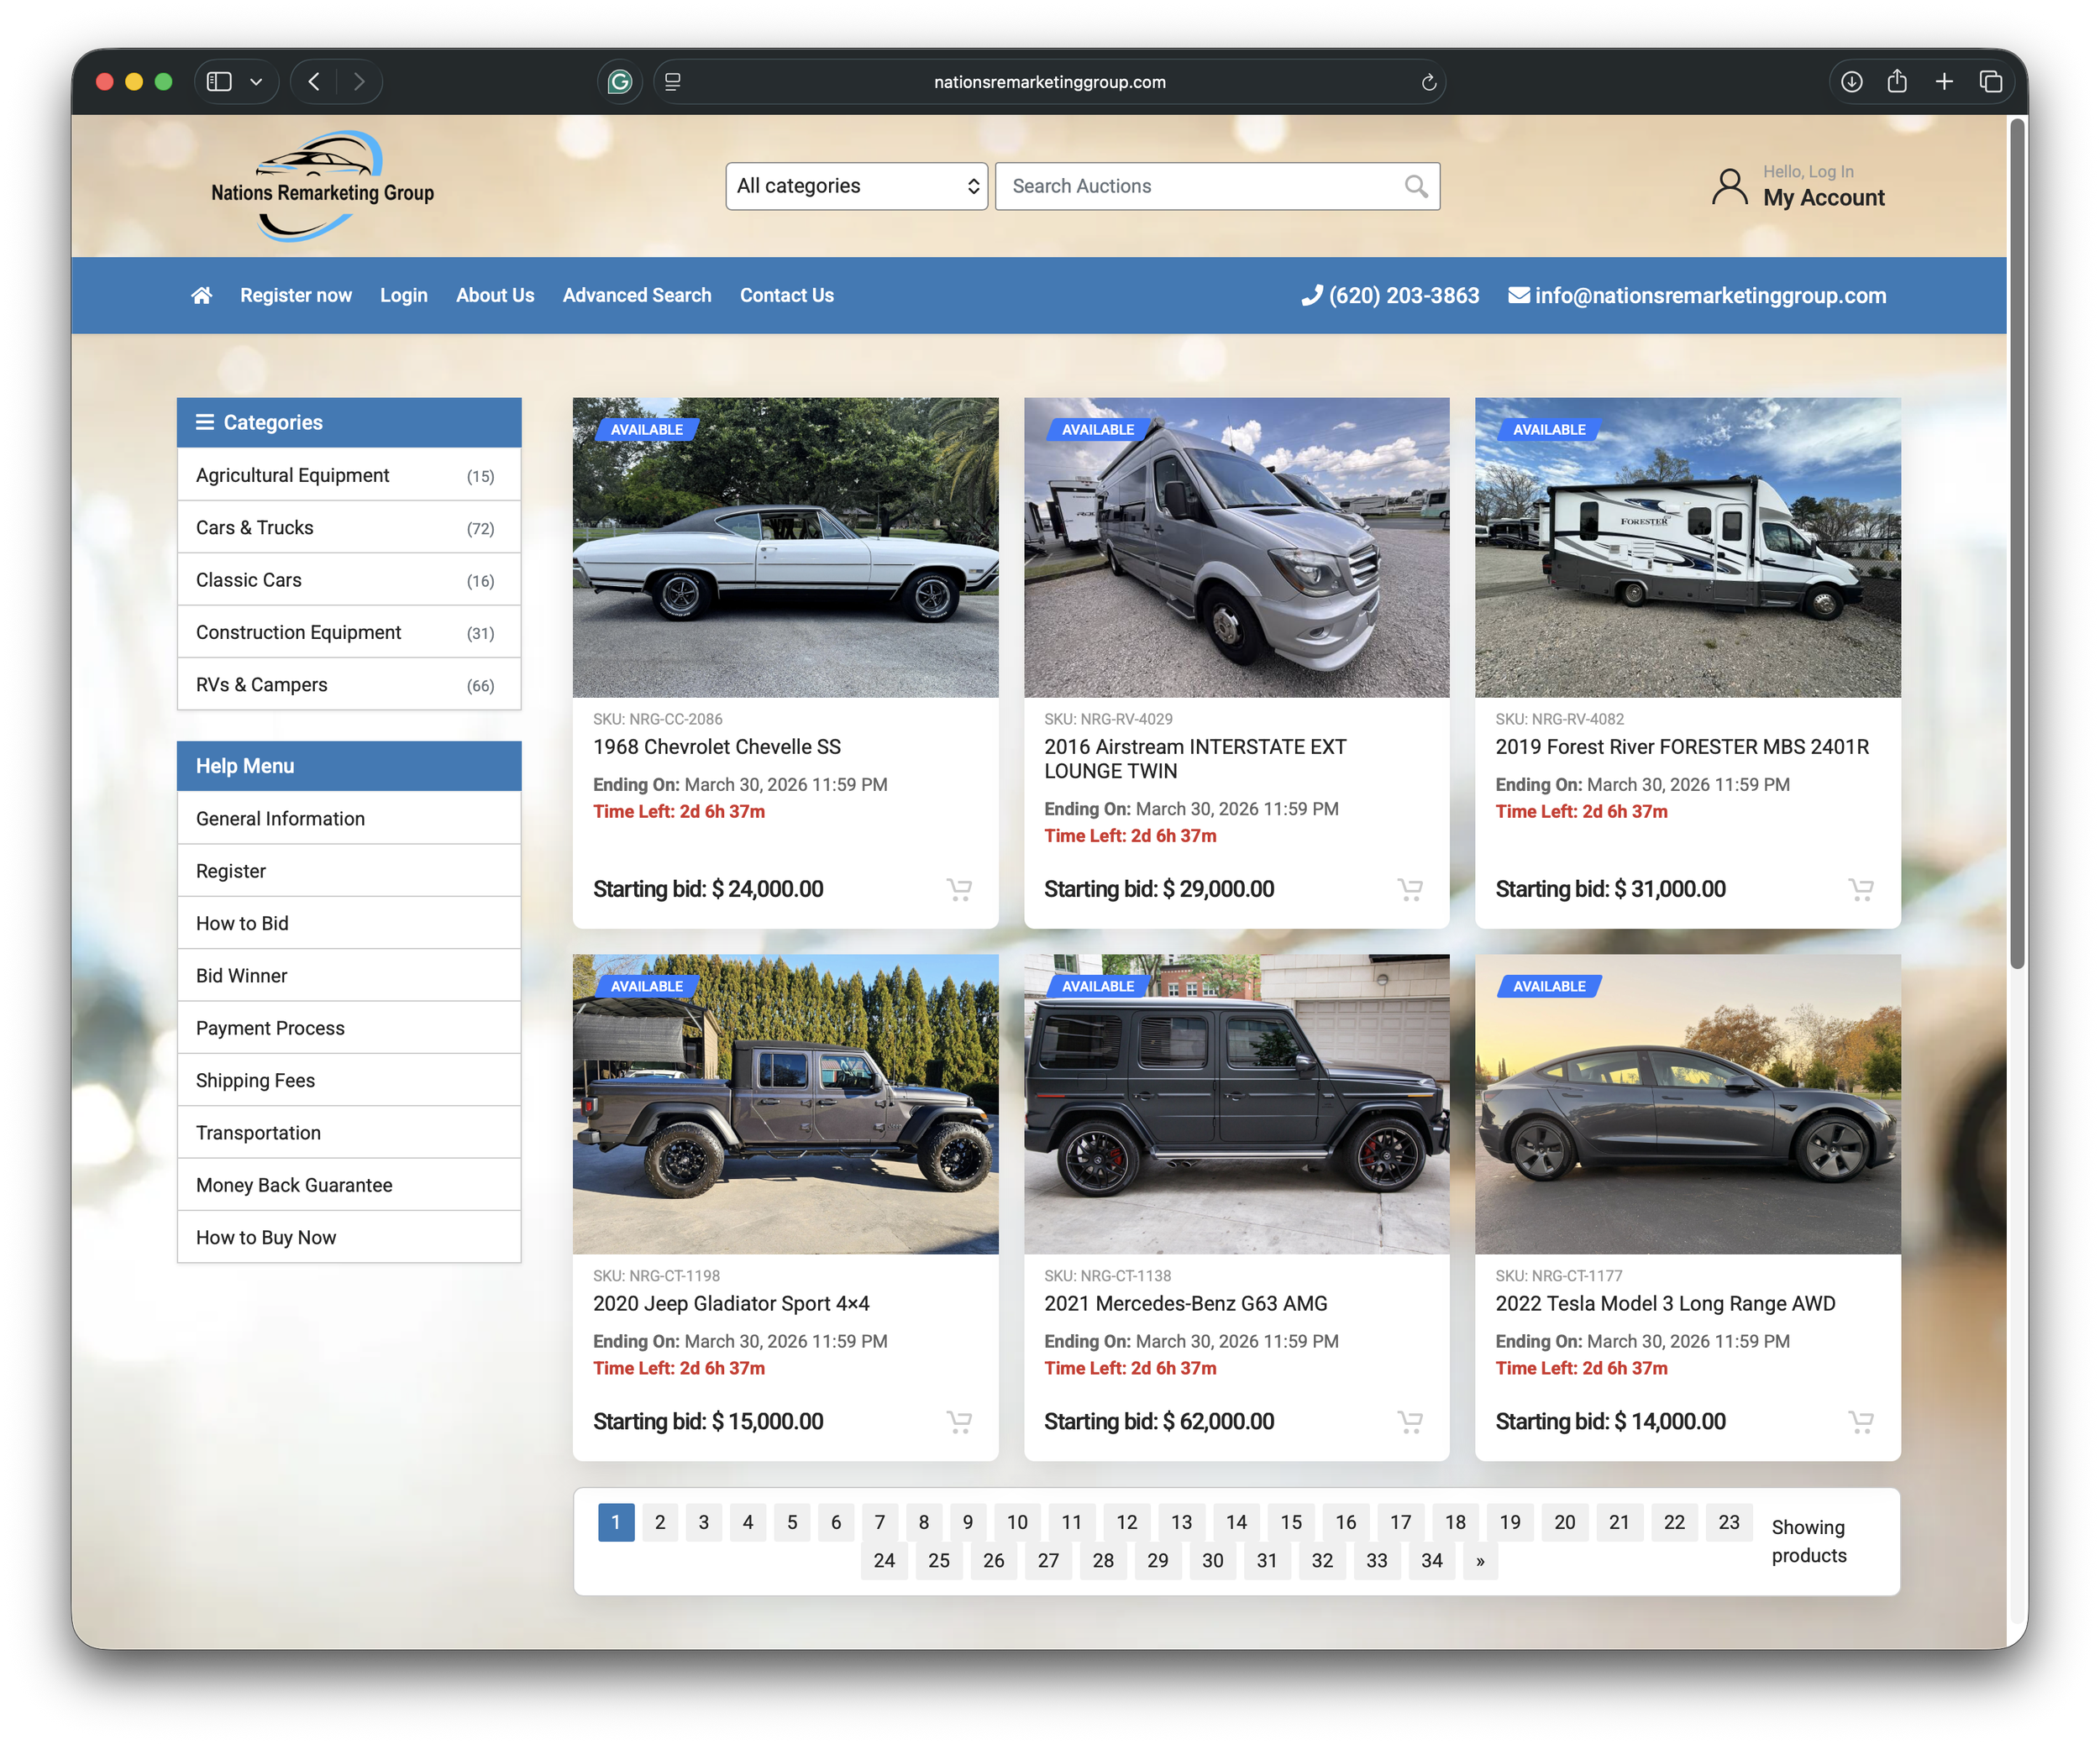Click the home icon in navigation bar
Viewport: 2100px width, 1744px height.
[x=202, y=295]
